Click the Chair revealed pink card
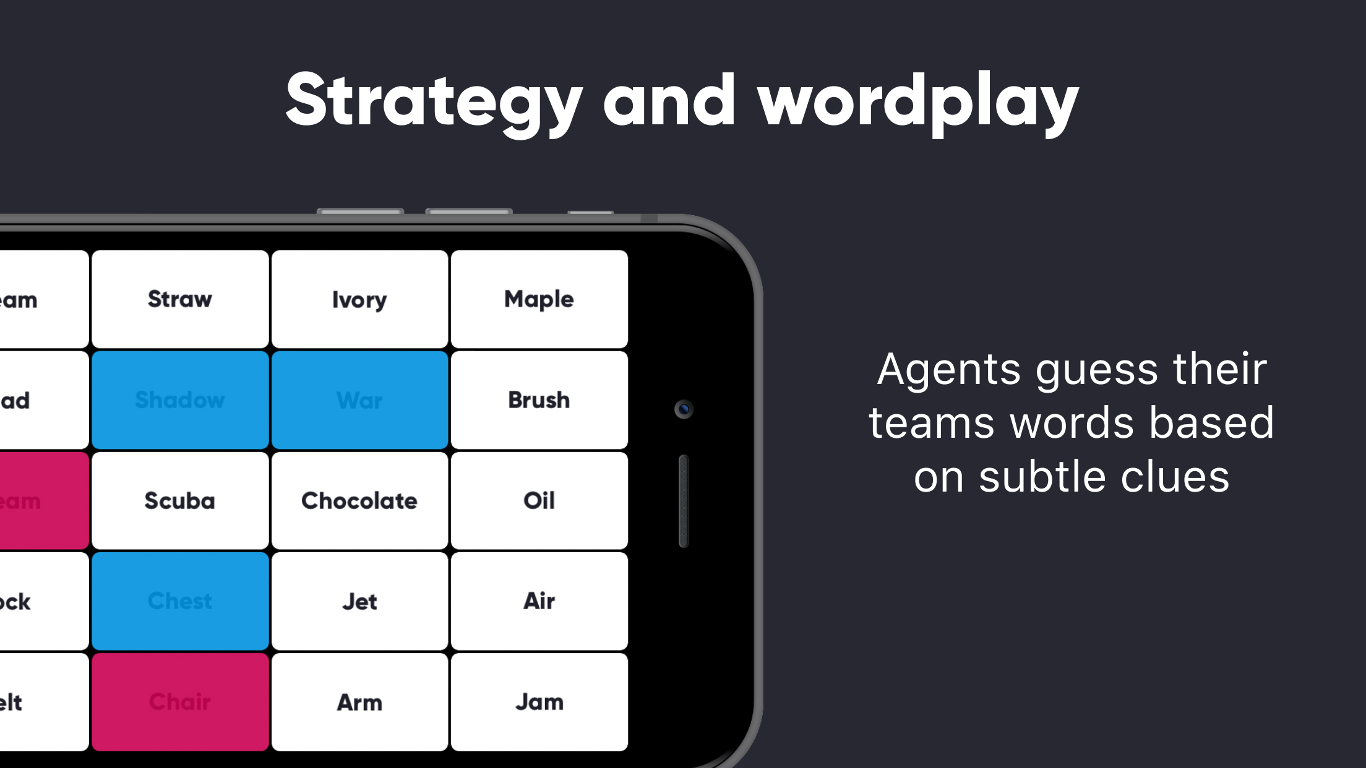Image resolution: width=1366 pixels, height=768 pixels. pyautogui.click(x=180, y=702)
